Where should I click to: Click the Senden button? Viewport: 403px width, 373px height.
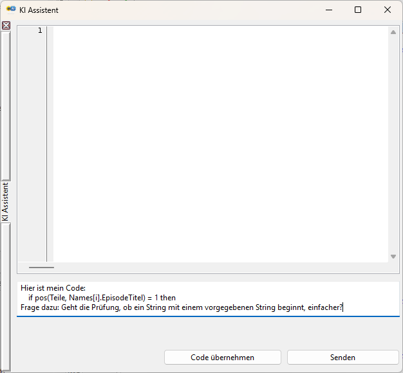click(342, 357)
